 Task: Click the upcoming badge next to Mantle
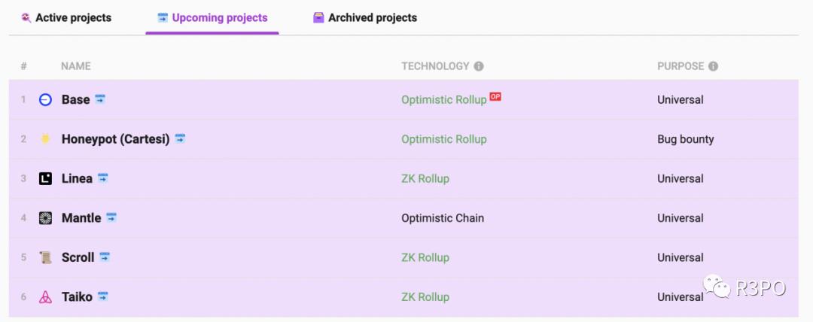coord(111,217)
